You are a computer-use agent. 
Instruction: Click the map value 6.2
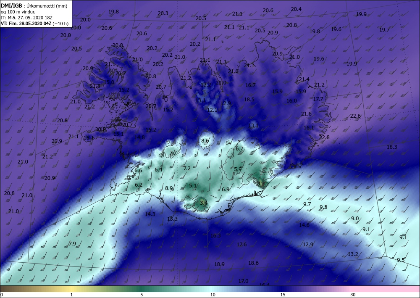click(x=139, y=185)
